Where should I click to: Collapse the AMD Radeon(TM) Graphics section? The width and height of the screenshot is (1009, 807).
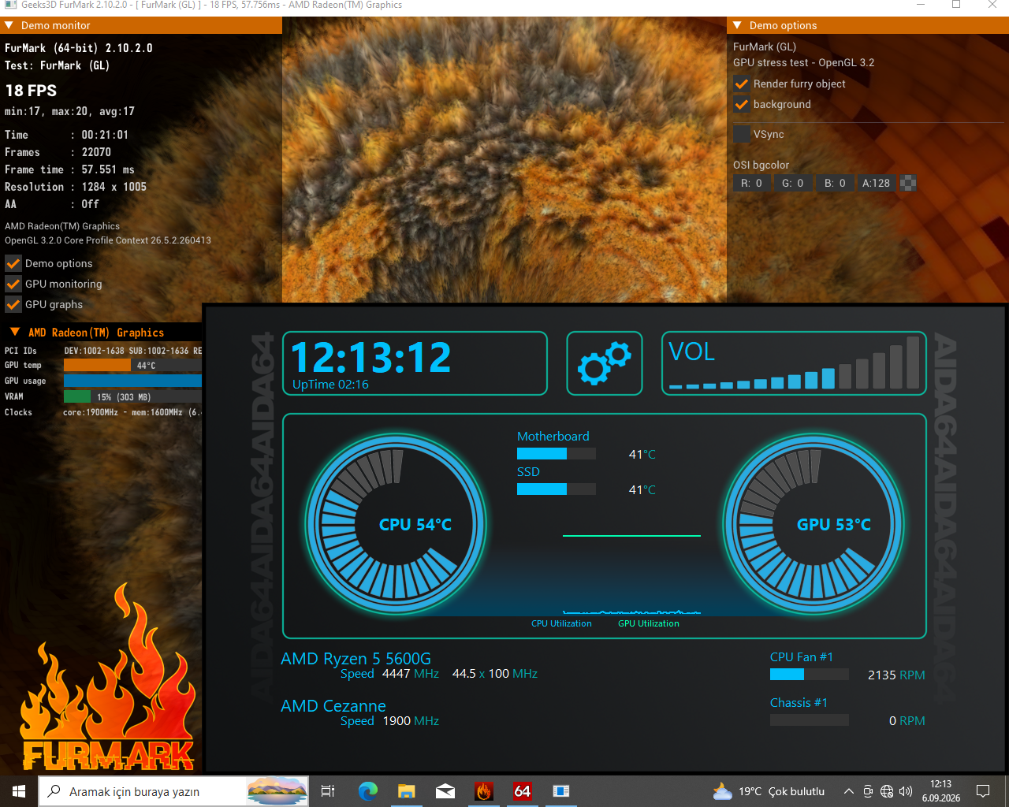pyautogui.click(x=14, y=332)
